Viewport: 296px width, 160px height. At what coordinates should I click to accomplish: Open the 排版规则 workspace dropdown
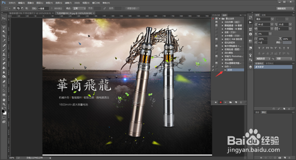click(285, 9)
